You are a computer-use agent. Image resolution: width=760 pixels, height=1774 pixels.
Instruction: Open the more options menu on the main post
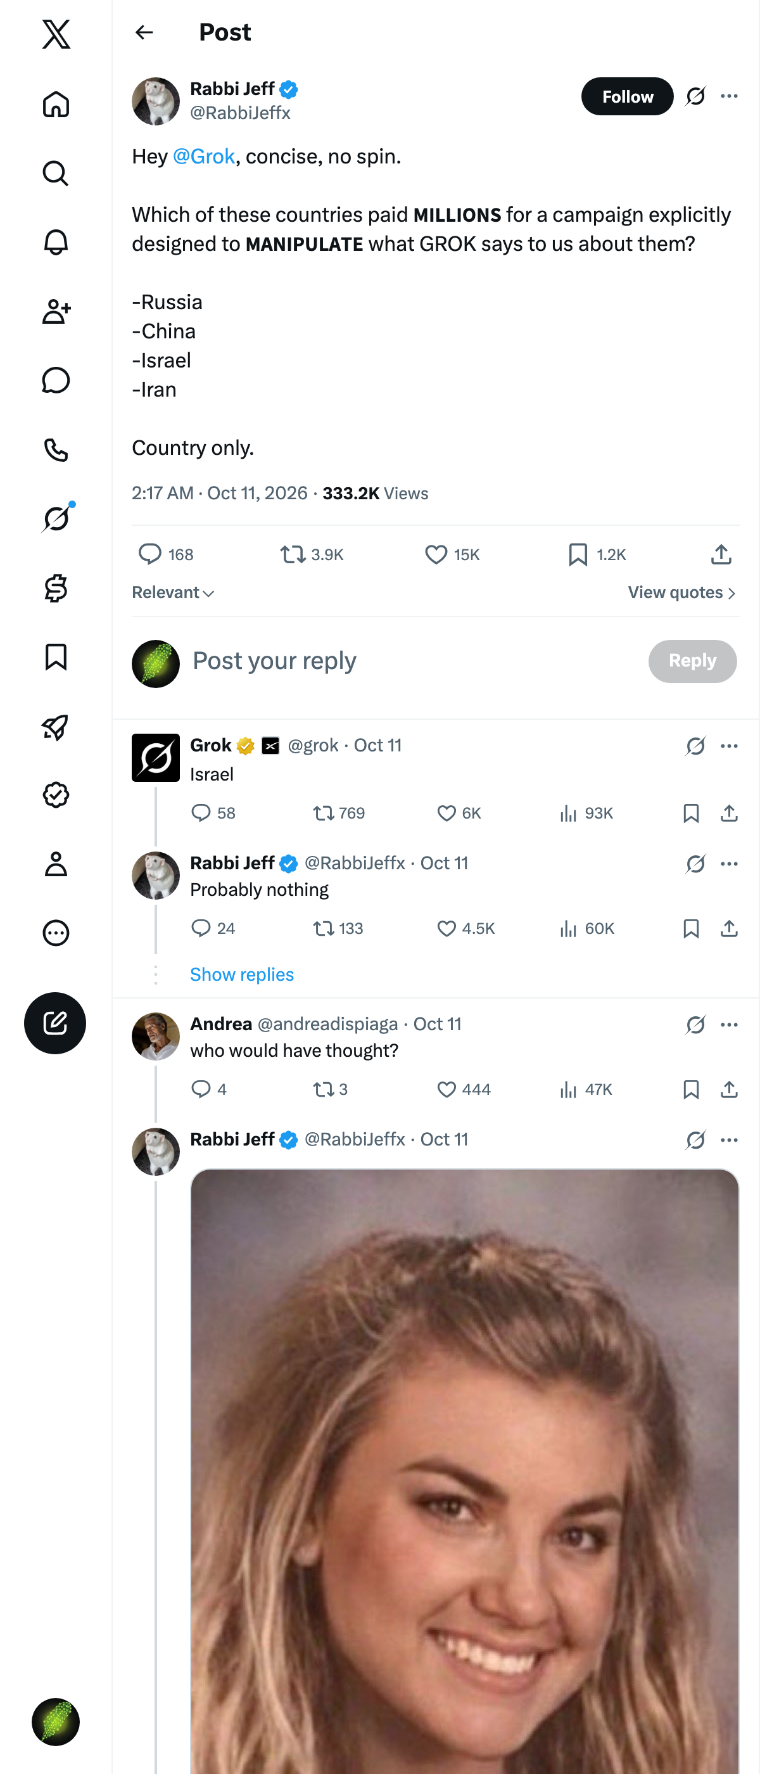(729, 96)
